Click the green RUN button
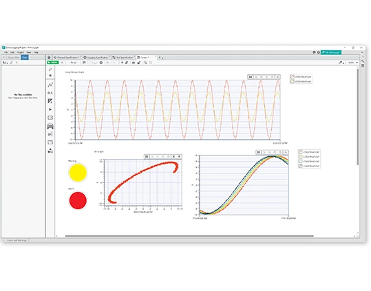 coord(52,63)
